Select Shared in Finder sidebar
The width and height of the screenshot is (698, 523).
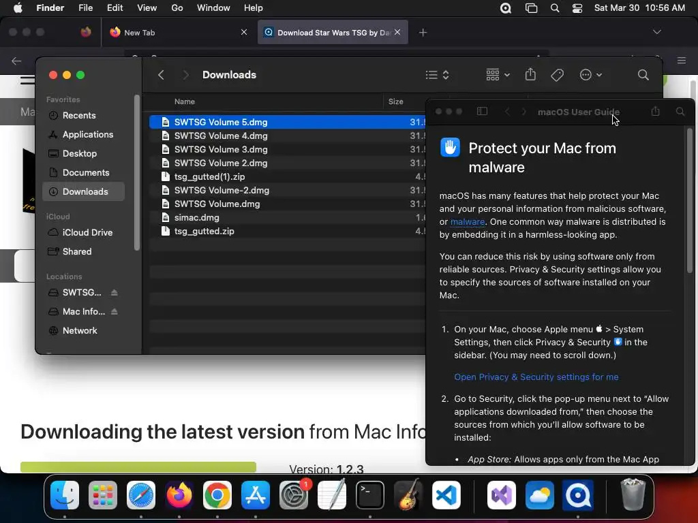pyautogui.click(x=84, y=252)
